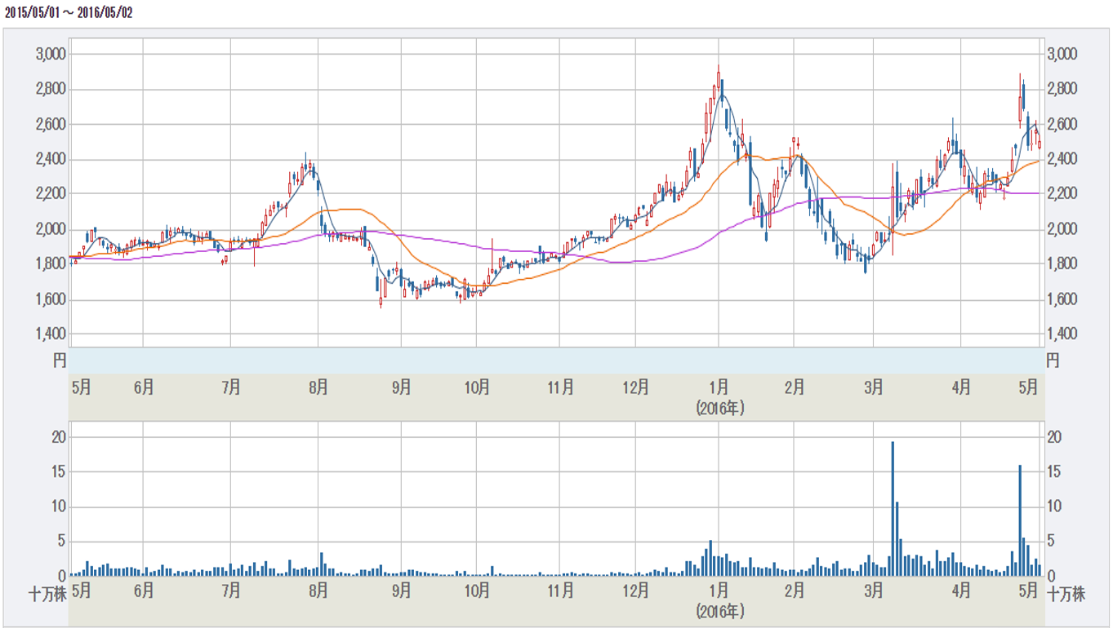1113x628 pixels.
Task: Click the 2,600 label on the left price axis
Action: (x=51, y=124)
